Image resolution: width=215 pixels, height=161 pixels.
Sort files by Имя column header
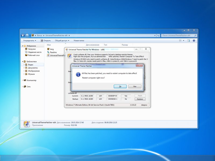tap(49, 45)
